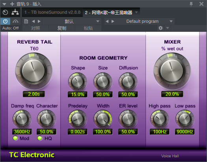Screen dimensions: 207x162
Task: Click the 对照 compare button
Action: pos(35,28)
